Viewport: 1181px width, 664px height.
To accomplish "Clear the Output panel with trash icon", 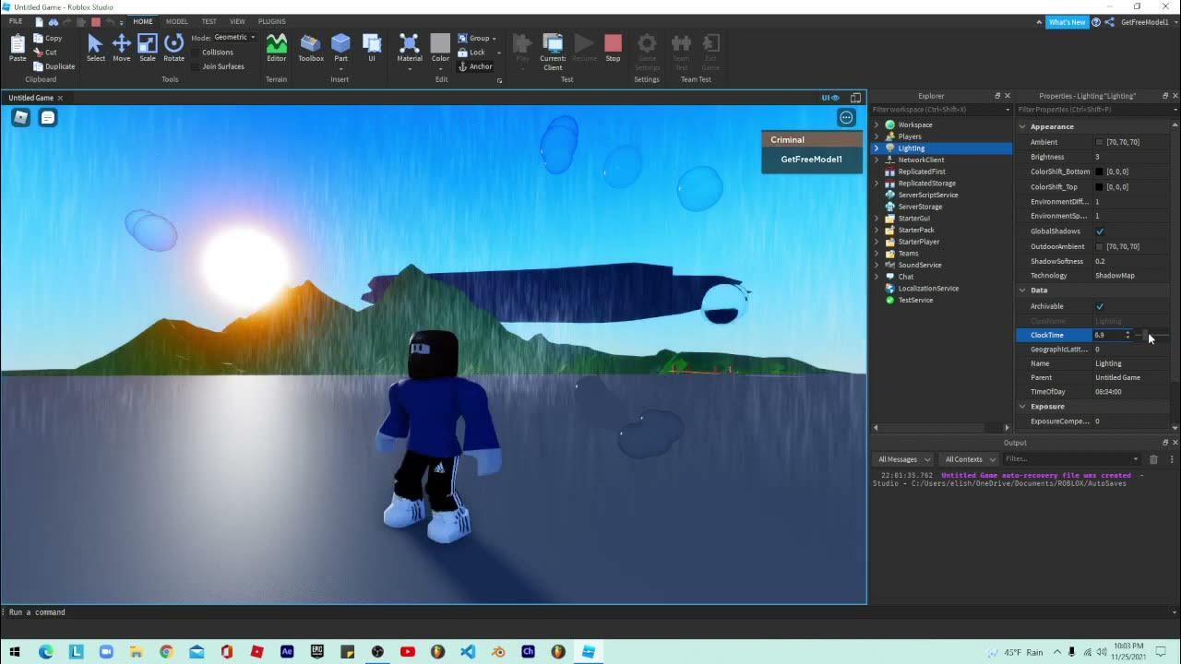I will (1153, 459).
